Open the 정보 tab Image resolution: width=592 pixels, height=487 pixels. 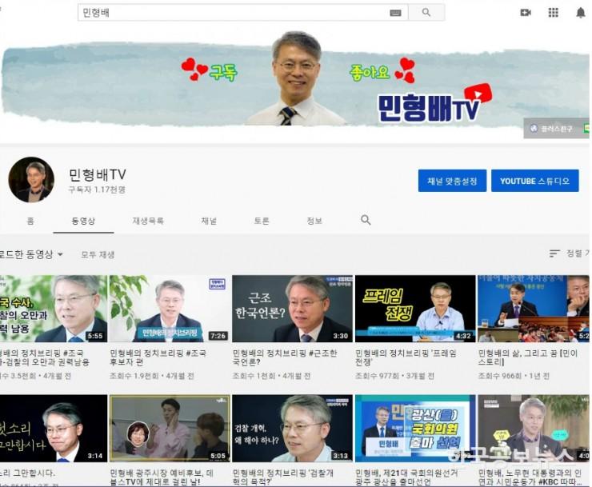pyautogui.click(x=314, y=221)
